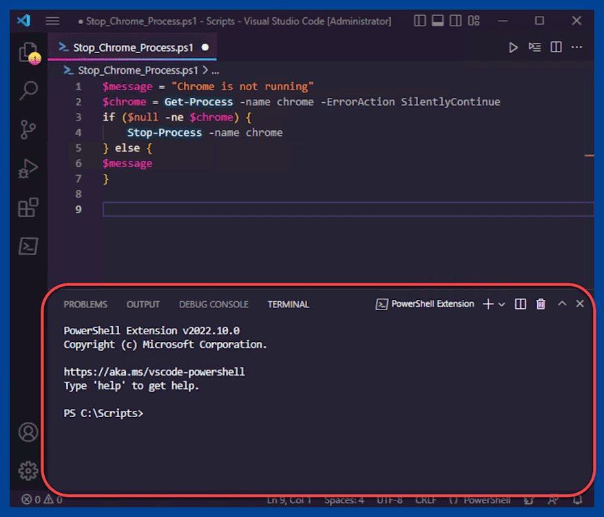This screenshot has width=604, height=517.
Task: Open the Search view in activity bar
Action: coord(28,90)
